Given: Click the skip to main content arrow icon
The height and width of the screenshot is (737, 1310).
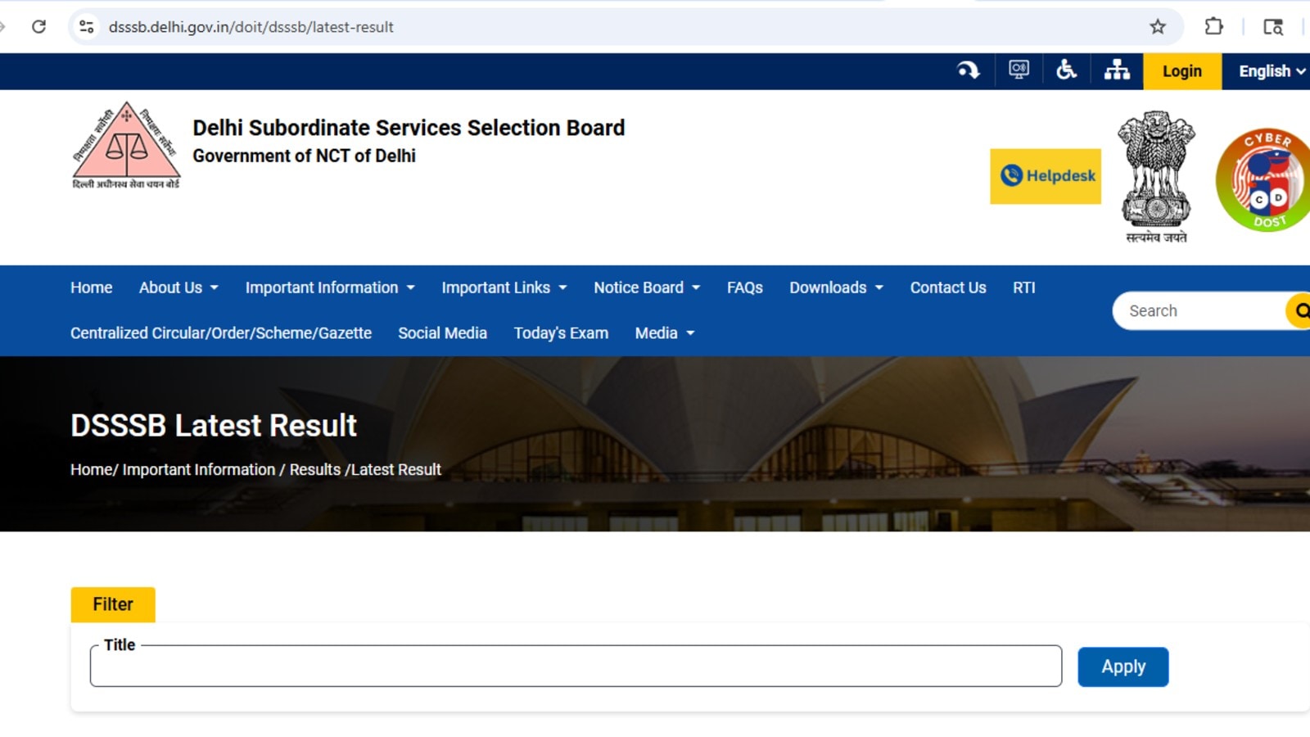Looking at the screenshot, I should pyautogui.click(x=969, y=70).
